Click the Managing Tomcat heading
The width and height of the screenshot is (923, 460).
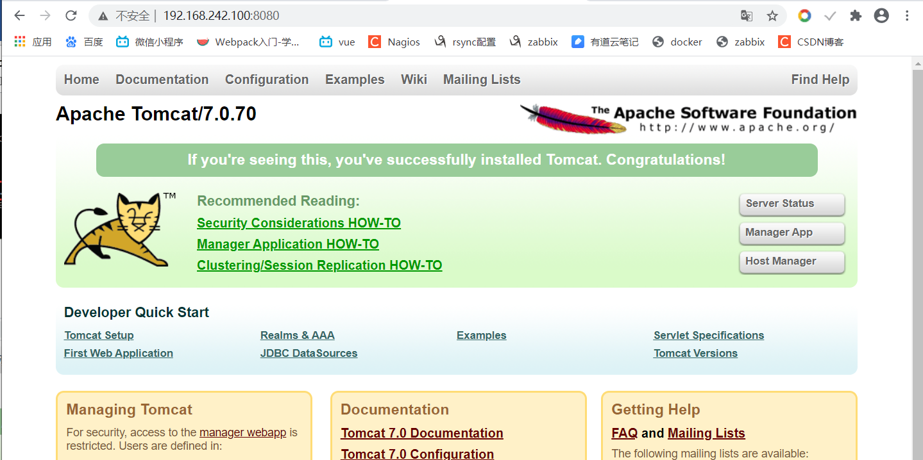130,409
